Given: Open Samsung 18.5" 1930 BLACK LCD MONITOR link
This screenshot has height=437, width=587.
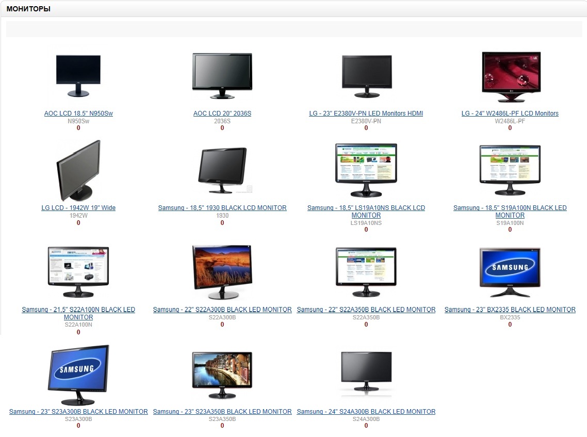Looking at the screenshot, I should coord(222,208).
